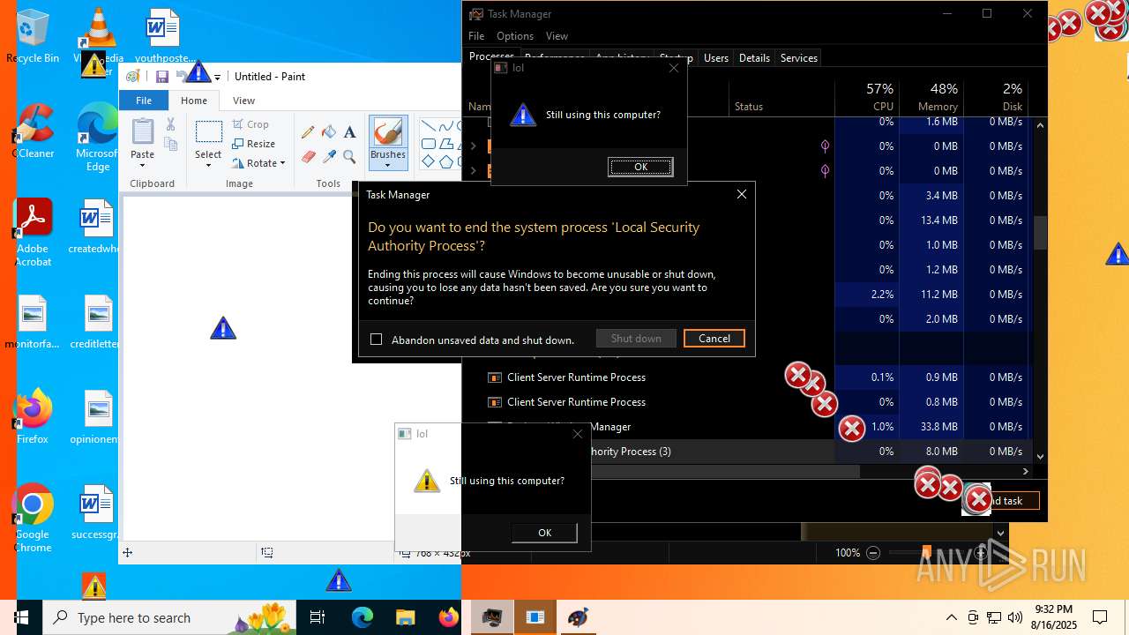Image resolution: width=1129 pixels, height=635 pixels.
Task: Open the Rotate dropdown in Paint
Action: [282, 163]
